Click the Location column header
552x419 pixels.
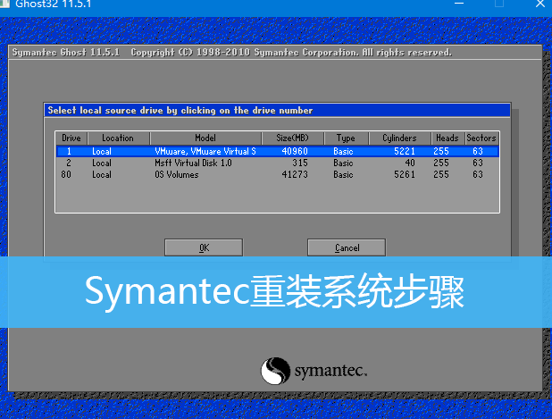(x=118, y=138)
